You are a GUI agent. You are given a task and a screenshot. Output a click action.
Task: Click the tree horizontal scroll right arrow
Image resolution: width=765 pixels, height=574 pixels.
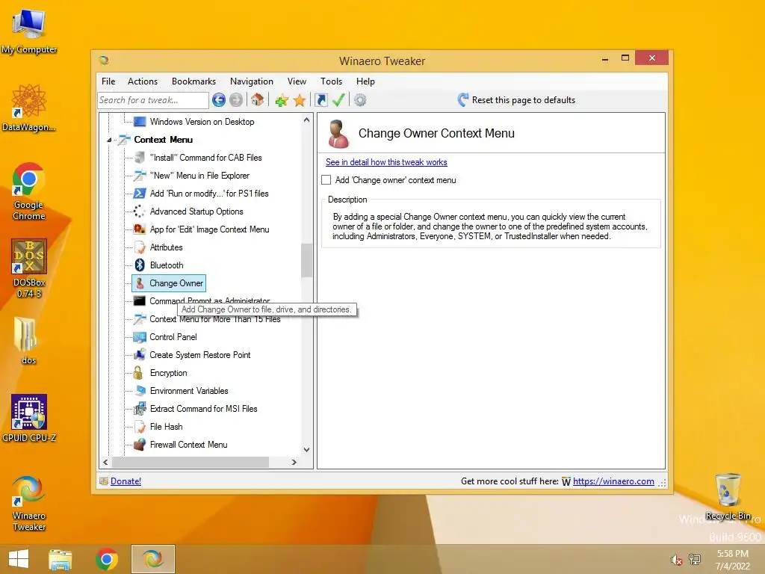tap(294, 462)
